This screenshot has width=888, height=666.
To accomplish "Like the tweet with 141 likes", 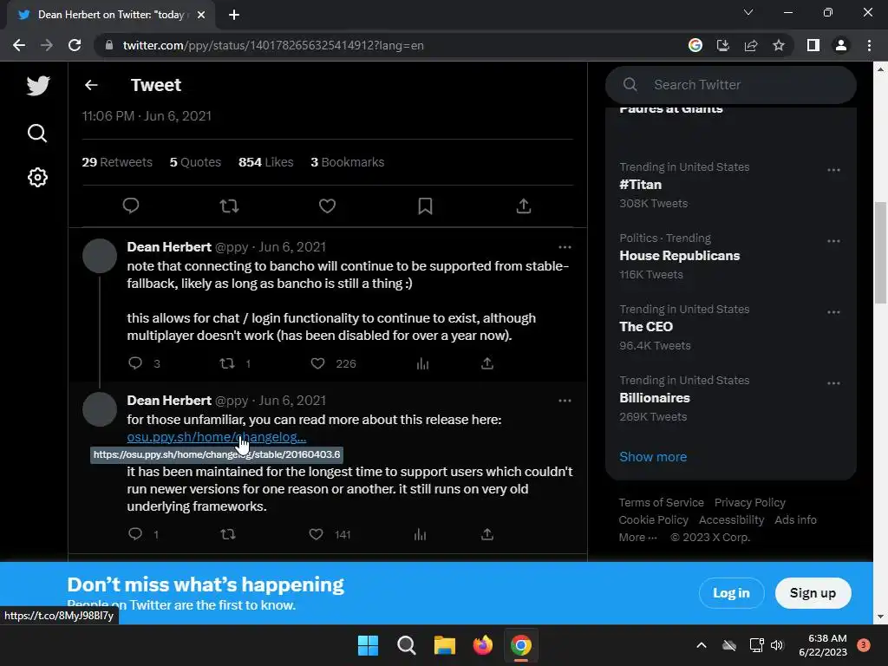I will tap(316, 533).
